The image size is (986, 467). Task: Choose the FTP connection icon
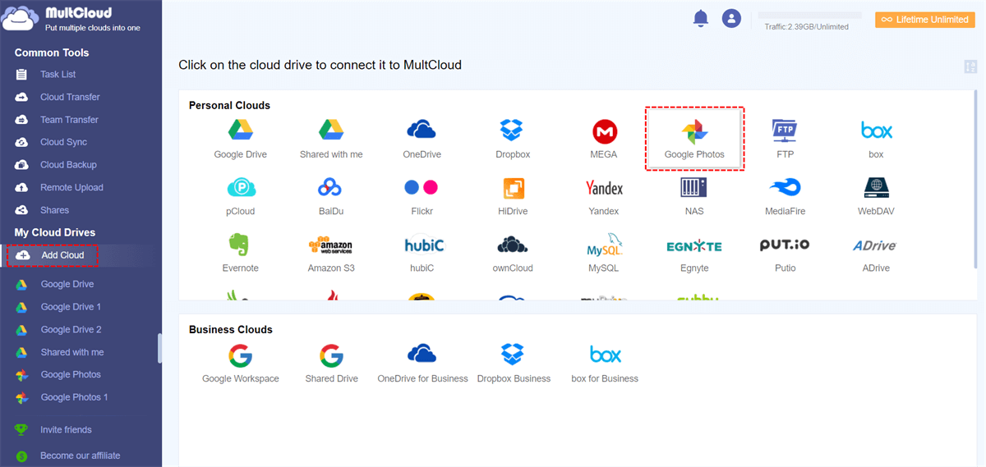(785, 138)
